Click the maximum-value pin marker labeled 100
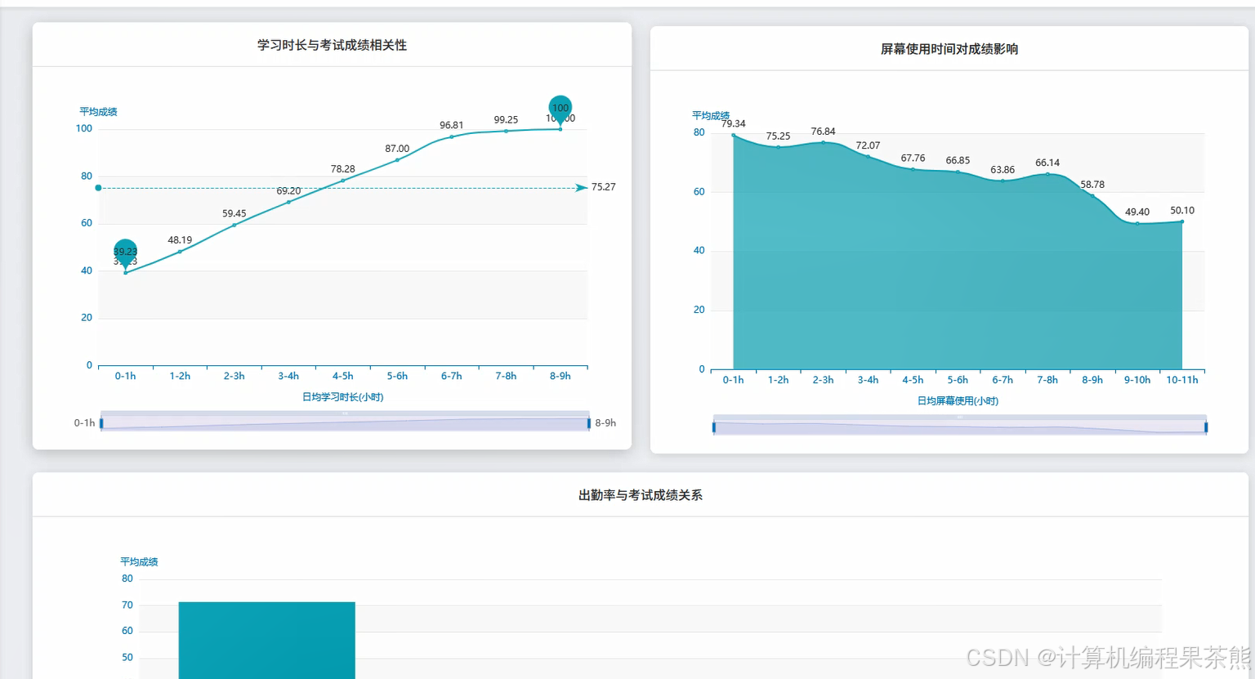This screenshot has height=679, width=1255. [560, 109]
